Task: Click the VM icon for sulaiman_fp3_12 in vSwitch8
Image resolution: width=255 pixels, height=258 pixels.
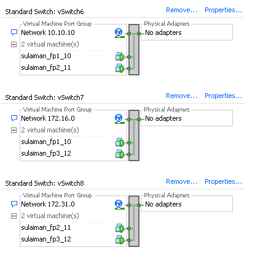Action: (120, 240)
